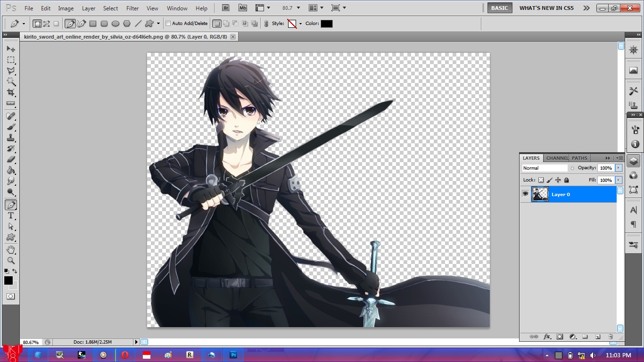Image resolution: width=644 pixels, height=362 pixels.
Task: Select the Ruler tool
Action: tap(11, 103)
